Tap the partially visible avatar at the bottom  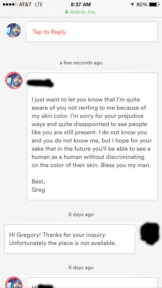click(x=14, y=282)
